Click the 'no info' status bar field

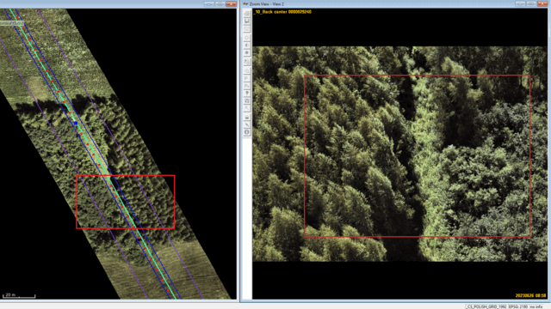pos(536,306)
